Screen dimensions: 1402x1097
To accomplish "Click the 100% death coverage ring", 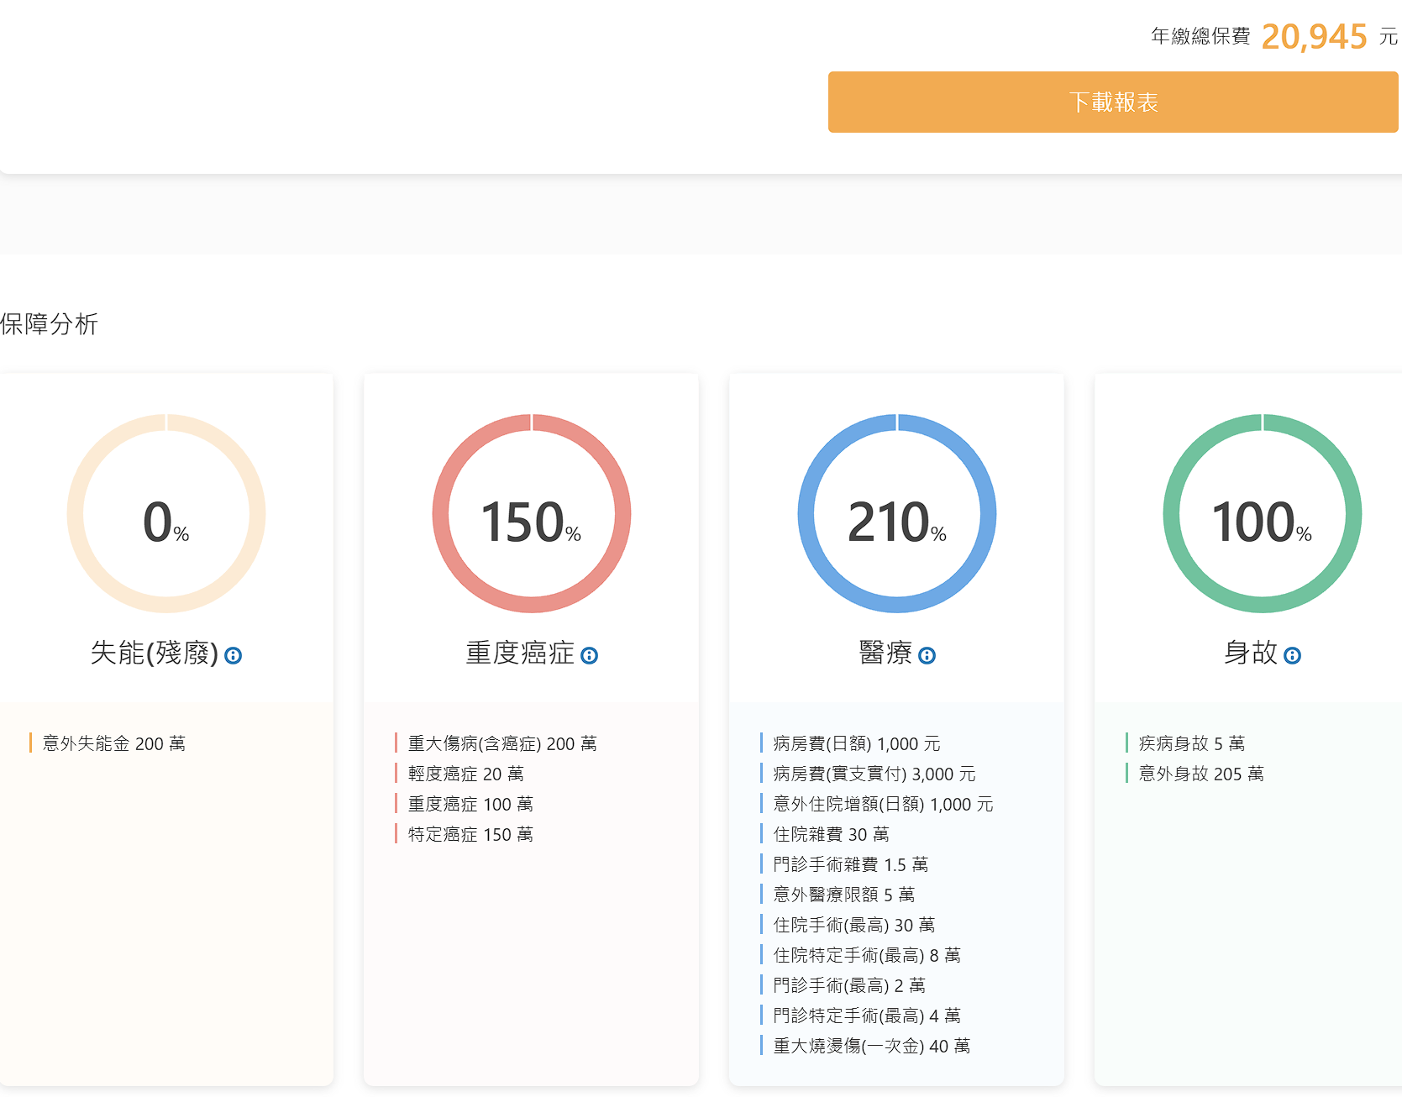I will 1263,513.
